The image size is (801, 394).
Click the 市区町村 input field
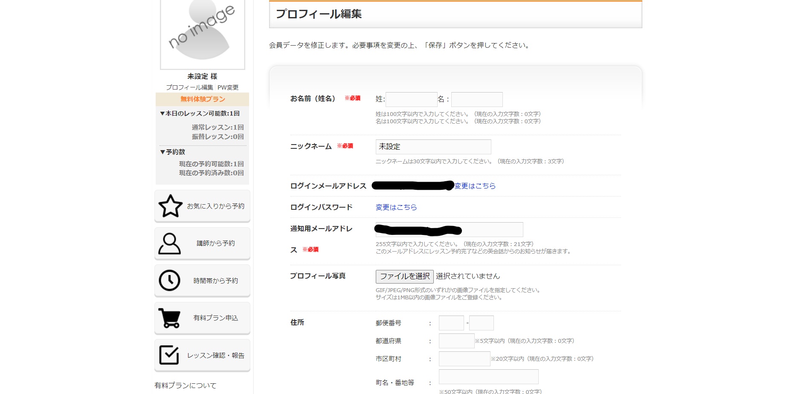click(464, 359)
